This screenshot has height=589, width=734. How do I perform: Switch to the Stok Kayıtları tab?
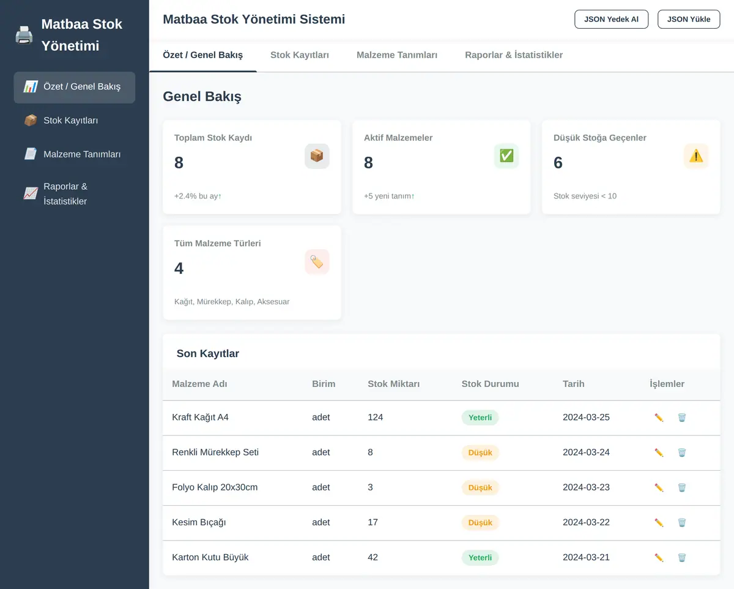tap(300, 55)
